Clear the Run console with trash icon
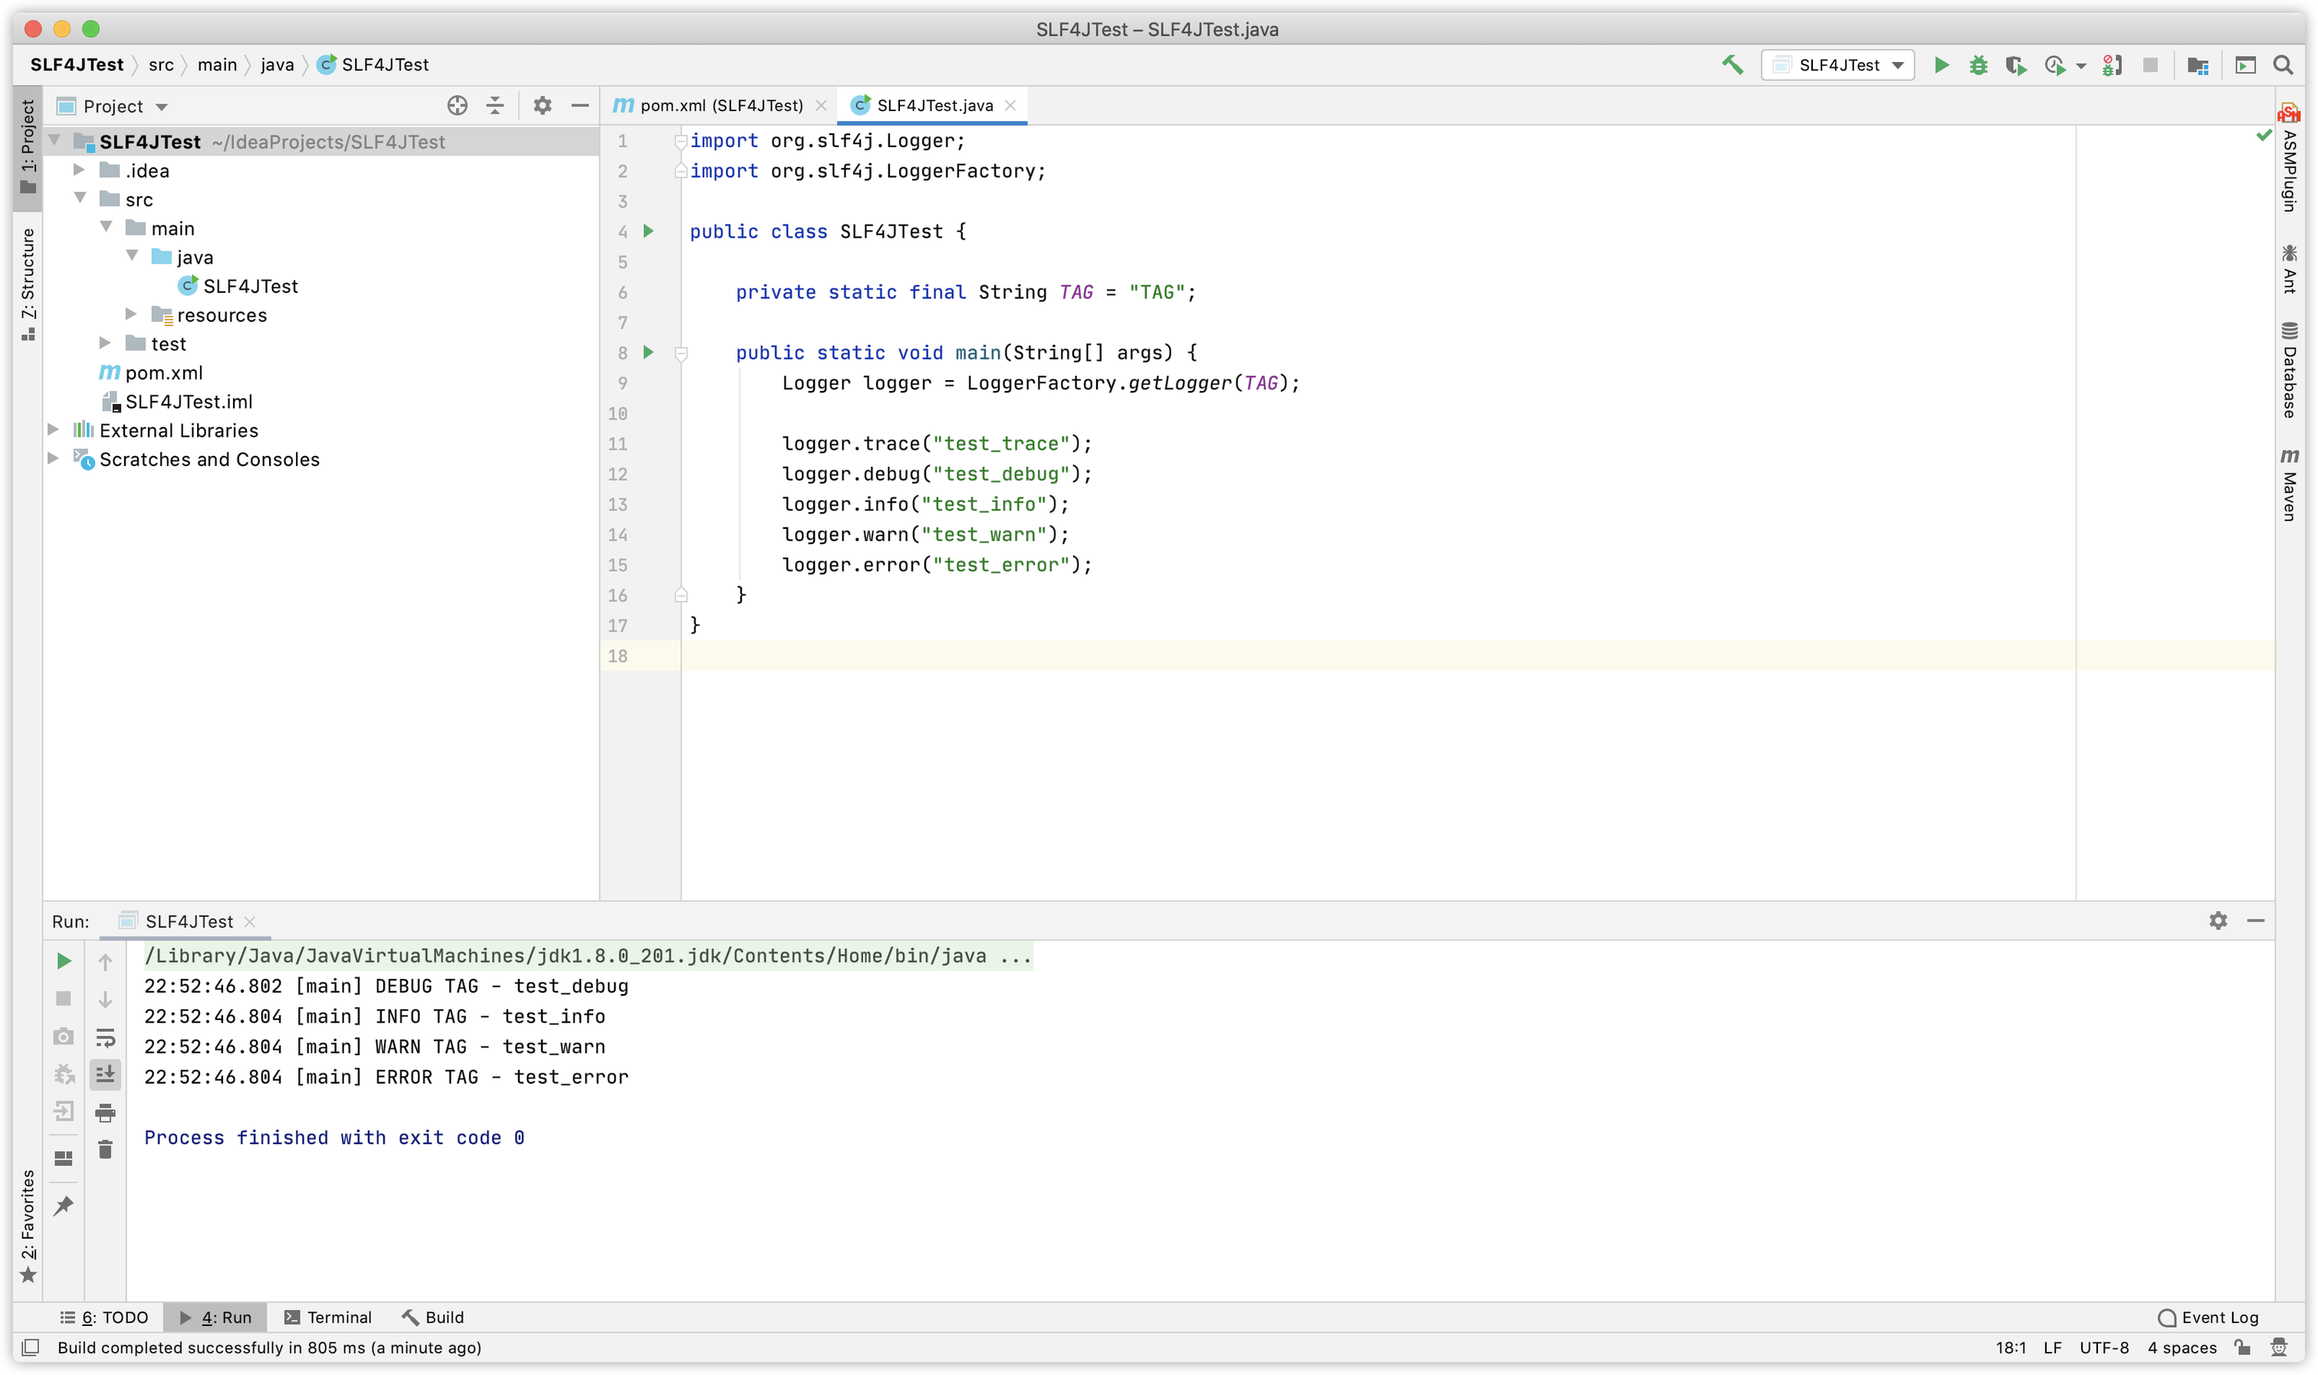 [x=106, y=1149]
